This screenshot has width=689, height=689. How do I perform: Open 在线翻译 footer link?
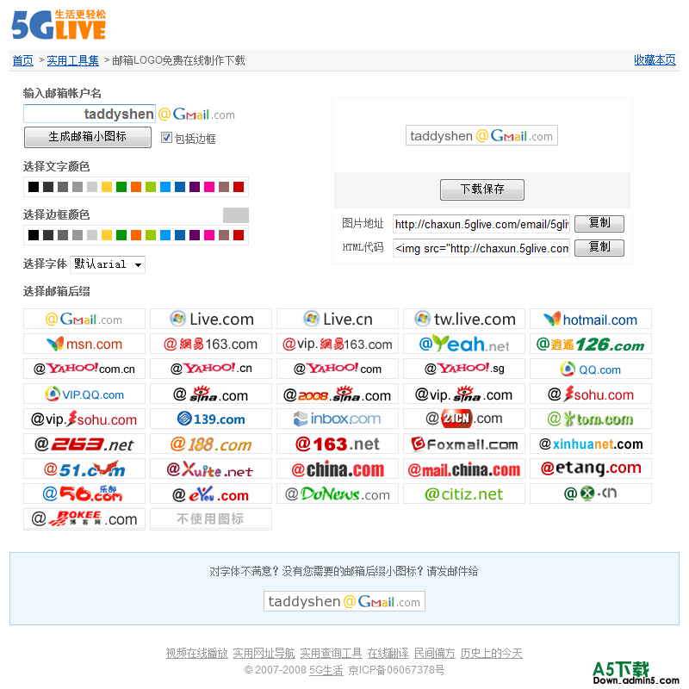point(388,654)
